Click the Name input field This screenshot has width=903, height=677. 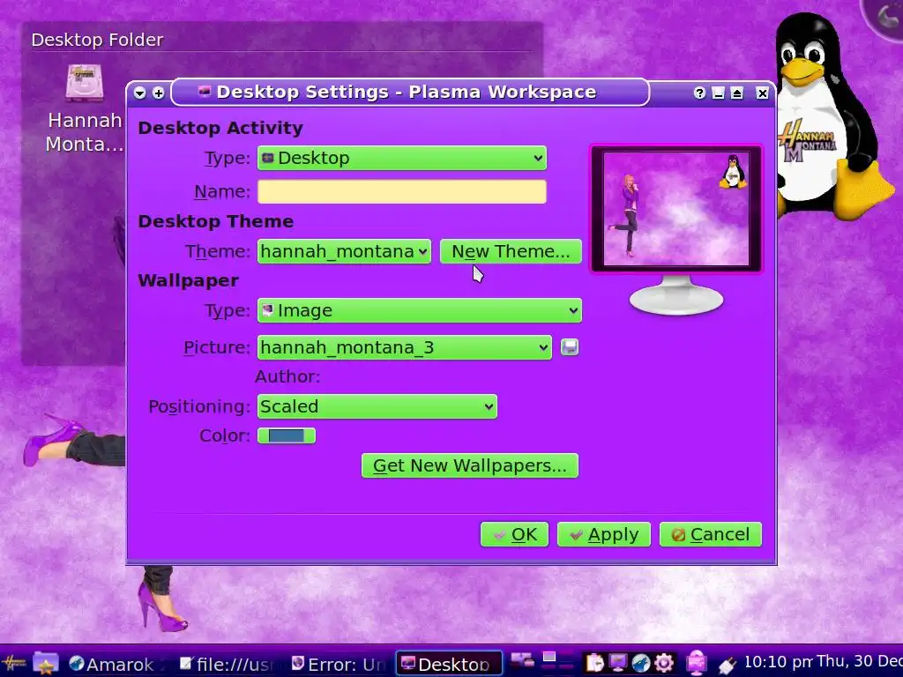click(402, 191)
